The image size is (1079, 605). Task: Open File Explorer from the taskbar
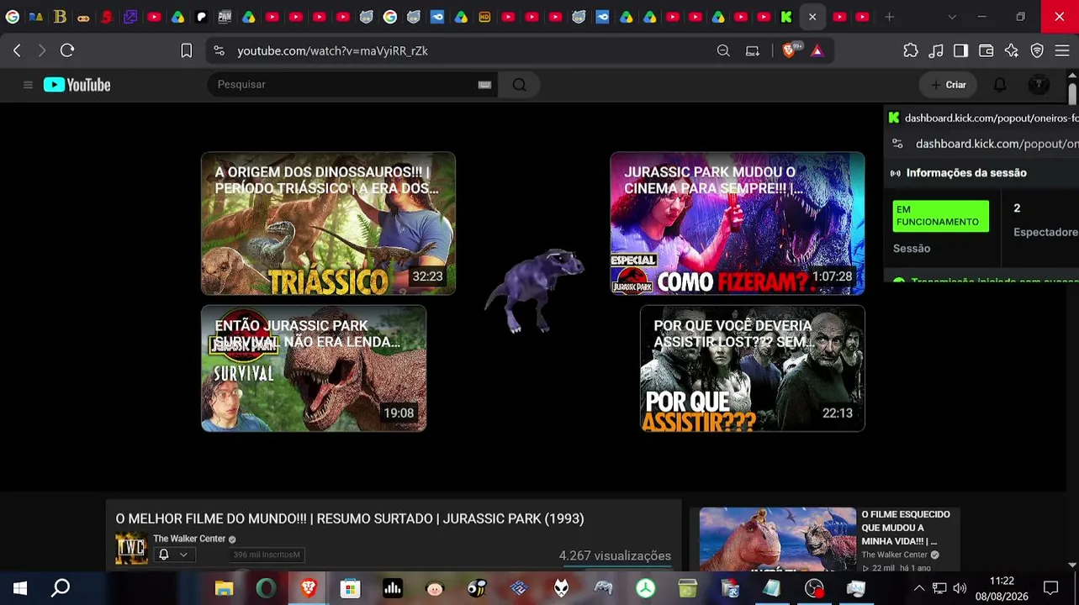tap(224, 588)
